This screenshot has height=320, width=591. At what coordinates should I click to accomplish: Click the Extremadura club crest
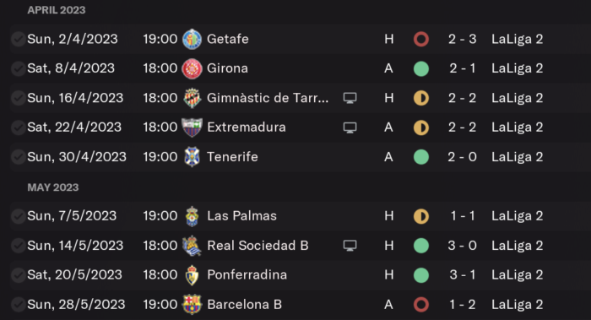[x=192, y=127]
